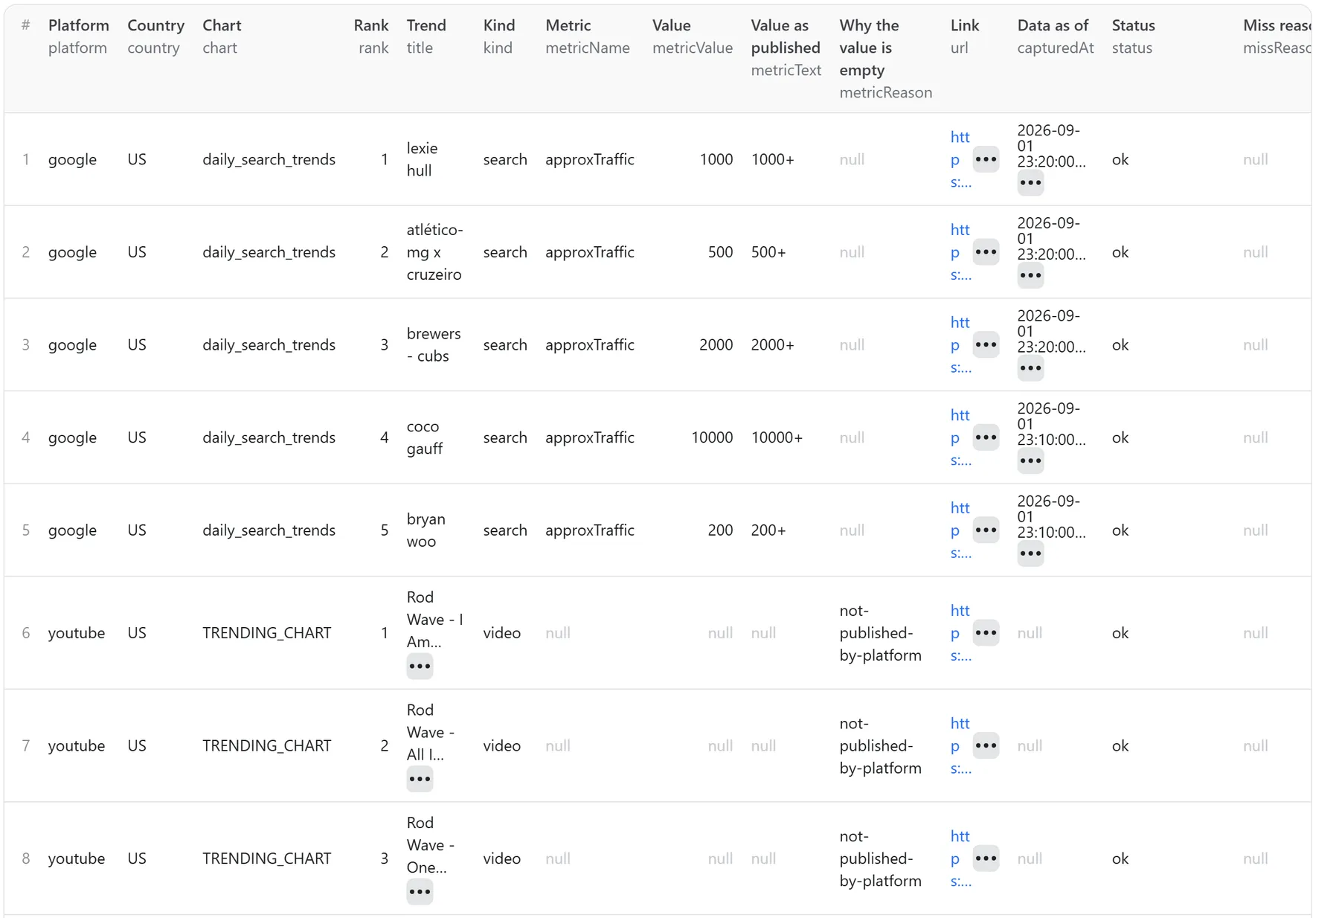Open the https link for atlético-mg x cruzeiro
Viewport: 1339px width, 918px height.
960,252
